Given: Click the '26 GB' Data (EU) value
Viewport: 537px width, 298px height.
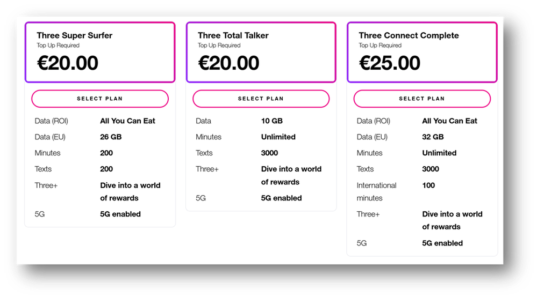Looking at the screenshot, I should 111,137.
